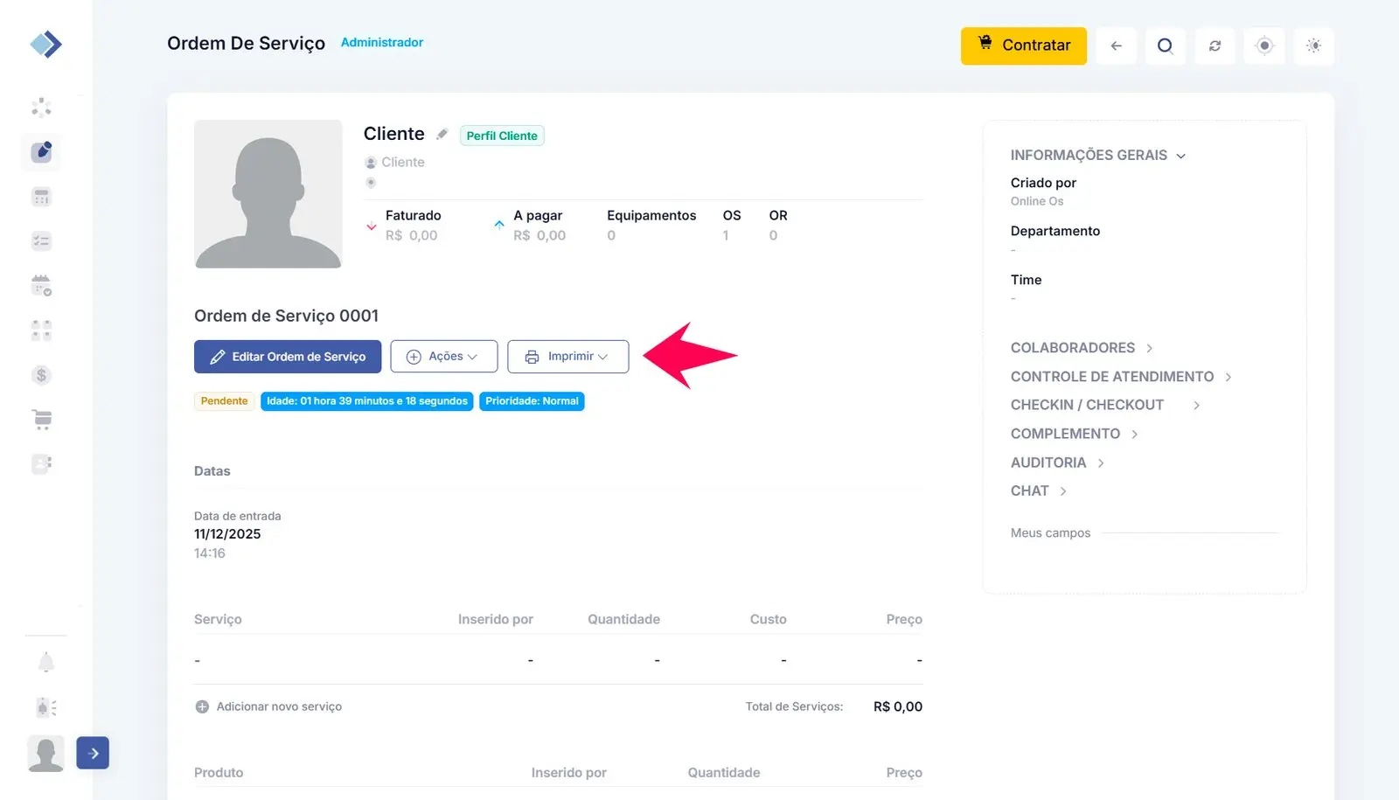Open the calculator icon in left sidebar
The image size is (1399, 800).
click(x=41, y=197)
